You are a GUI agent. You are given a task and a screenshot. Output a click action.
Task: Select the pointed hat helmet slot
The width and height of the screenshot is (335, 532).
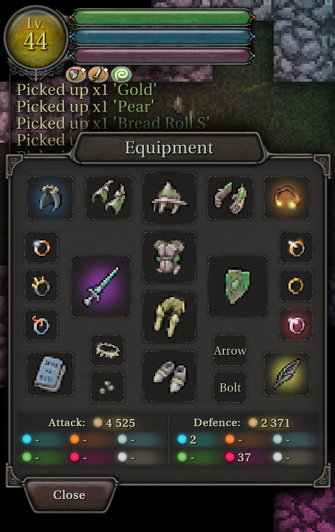click(169, 198)
